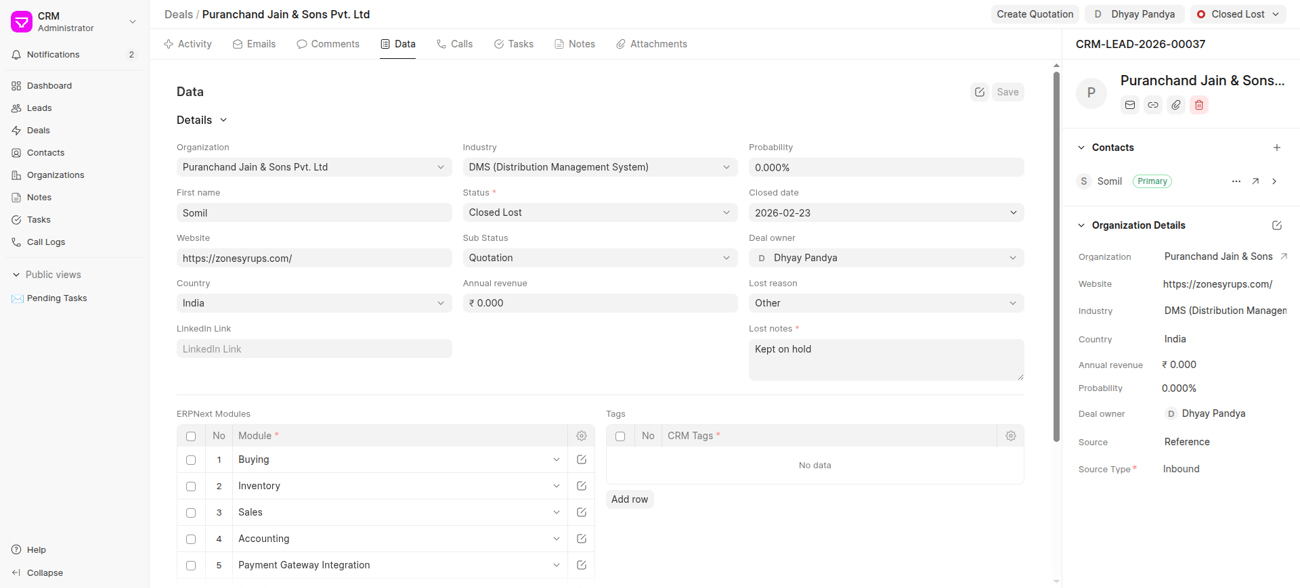
Task: Click the Create Quotation button
Action: (1035, 14)
